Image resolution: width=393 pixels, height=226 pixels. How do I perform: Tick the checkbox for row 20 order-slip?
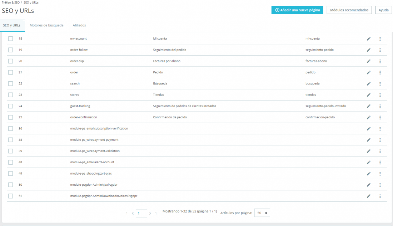(10, 61)
